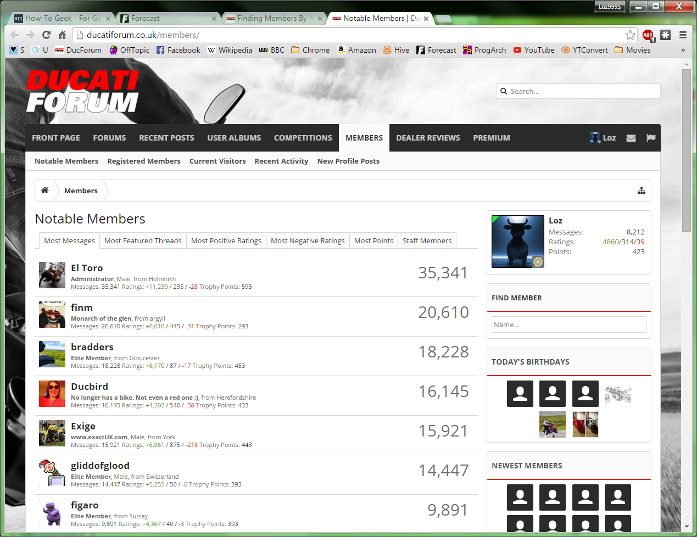This screenshot has width=697, height=537.
Task: Click the home icon in the breadcrumb
Action: click(45, 191)
